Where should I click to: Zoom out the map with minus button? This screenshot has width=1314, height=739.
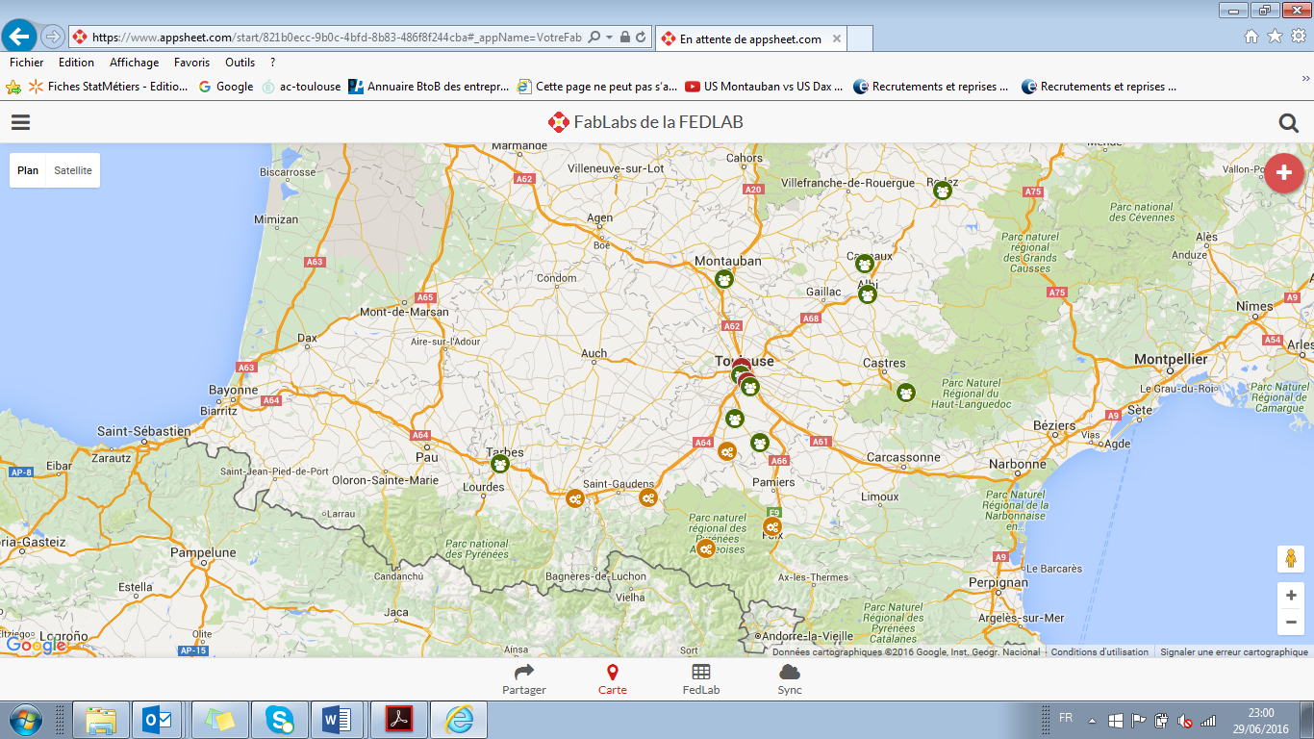click(x=1291, y=623)
